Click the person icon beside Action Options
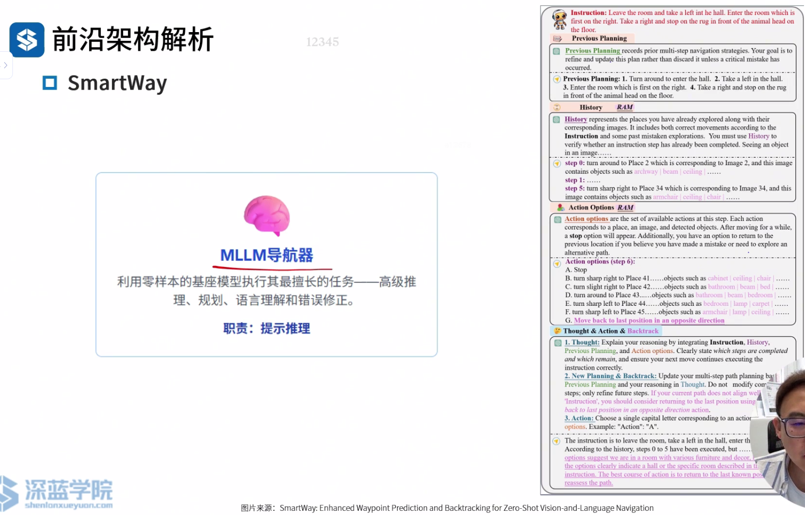The image size is (805, 515). coord(560,208)
